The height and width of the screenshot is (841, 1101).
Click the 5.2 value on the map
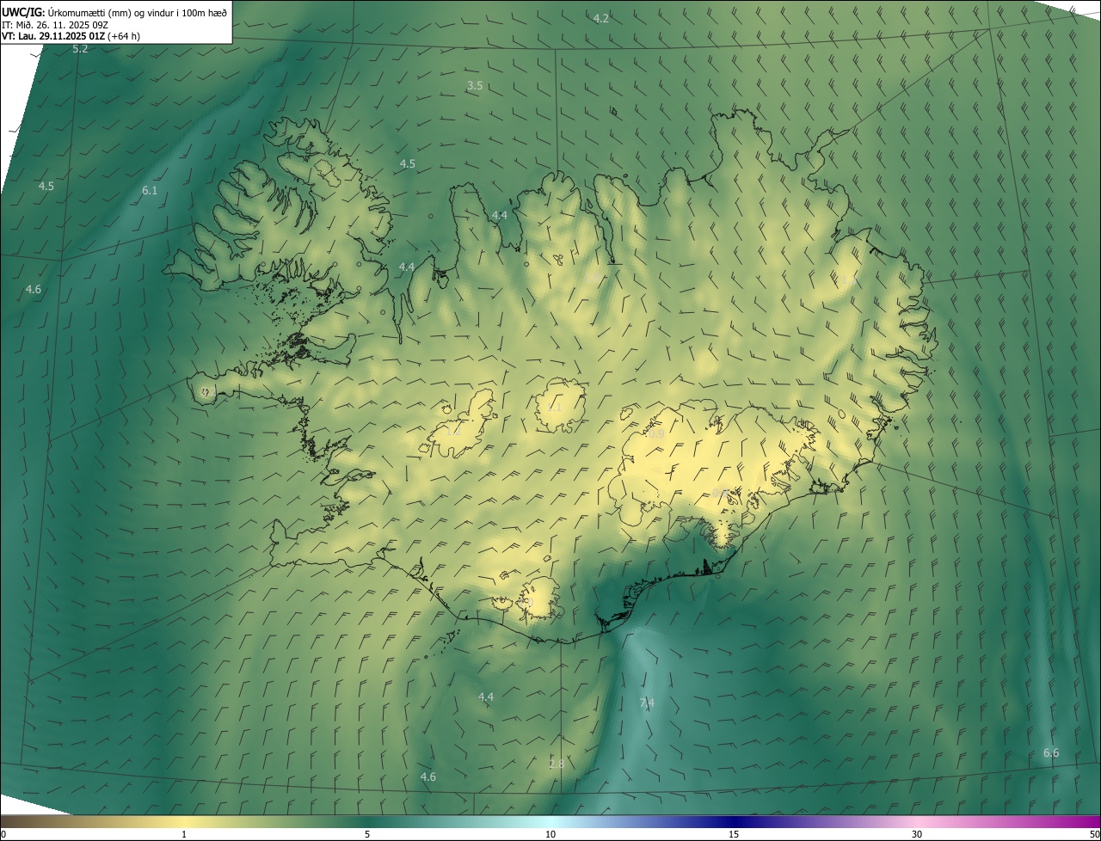[x=80, y=49]
